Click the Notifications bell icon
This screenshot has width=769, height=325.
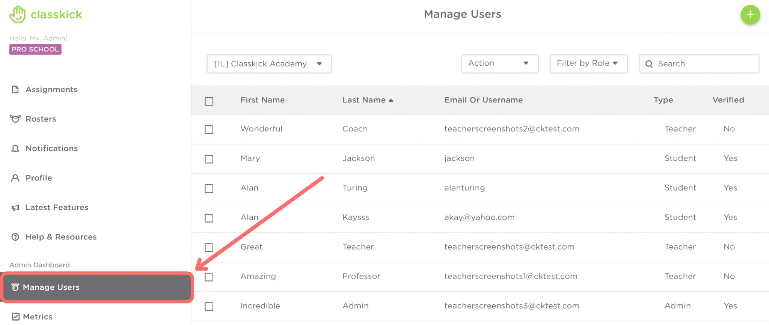(15, 149)
